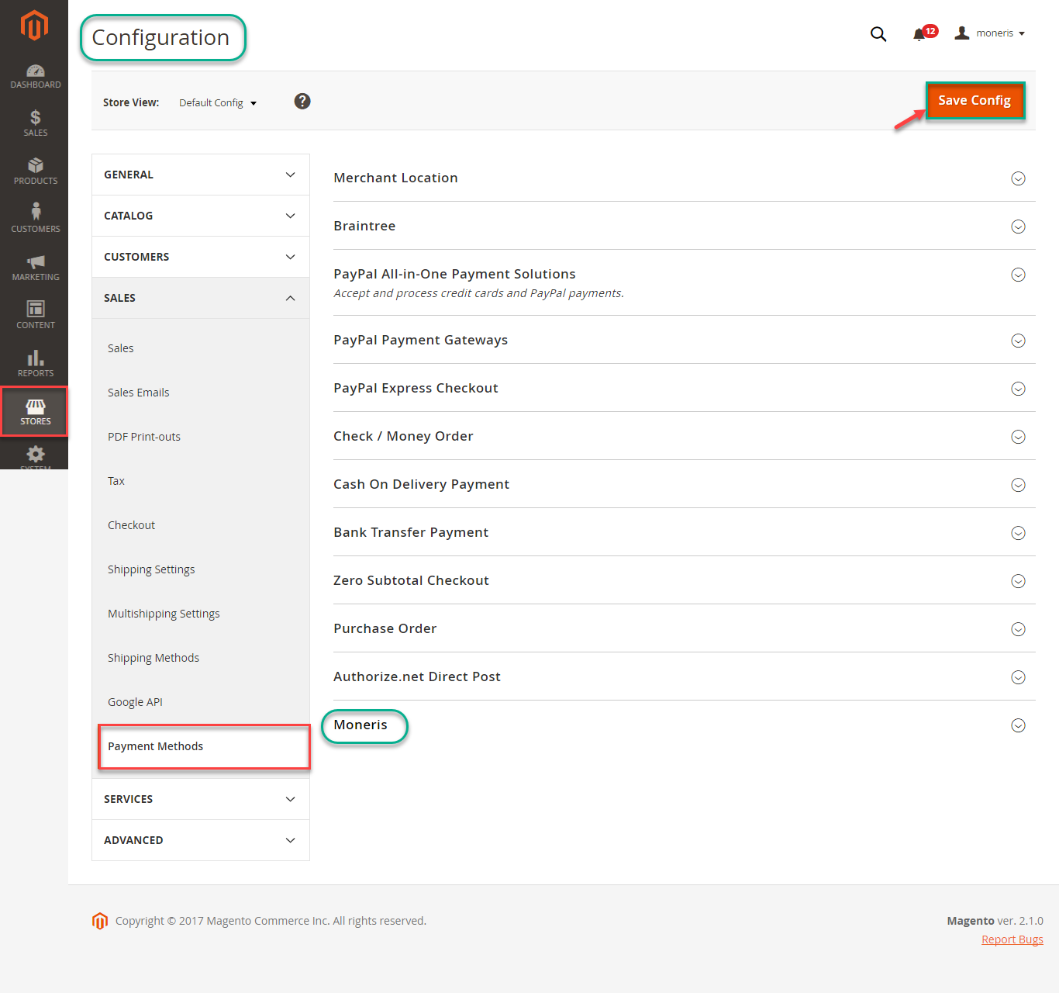Click the help question mark icon
1059x993 pixels.
(302, 102)
